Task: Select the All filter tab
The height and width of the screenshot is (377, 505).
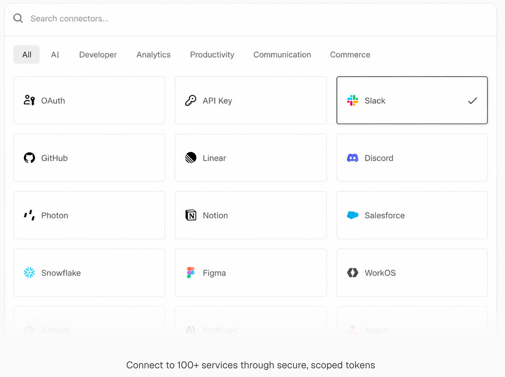Action: [27, 55]
